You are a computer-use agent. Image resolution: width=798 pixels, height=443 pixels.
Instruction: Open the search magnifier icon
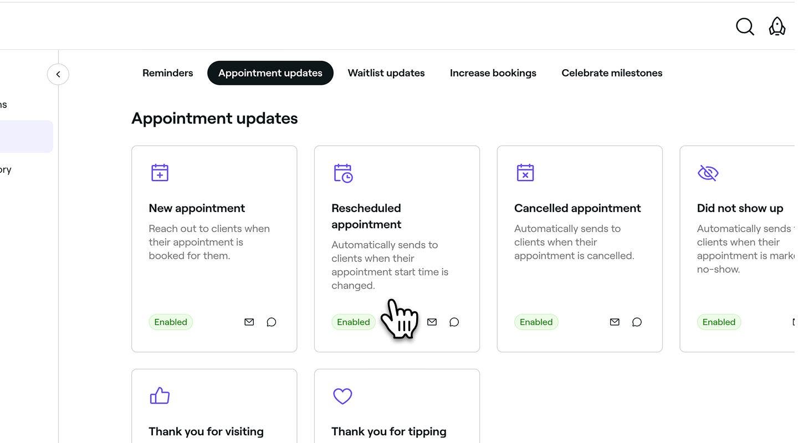coord(745,26)
